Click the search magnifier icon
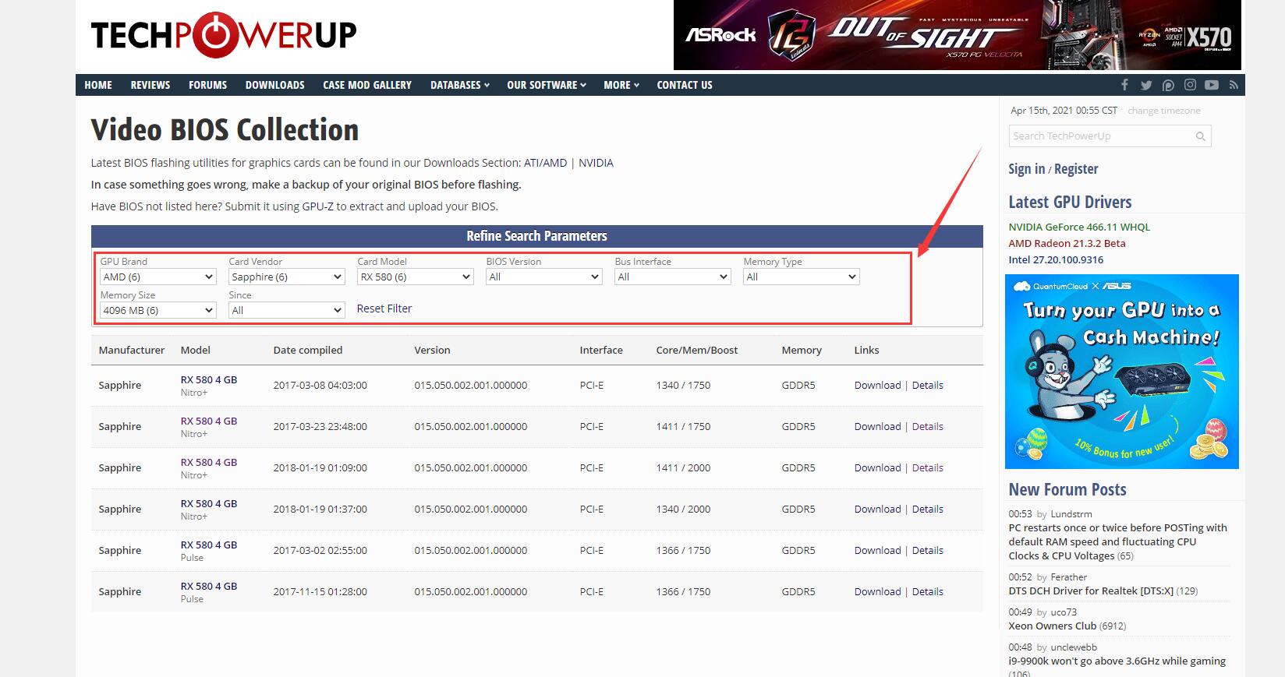Screen dimensions: 1285x677 pyautogui.click(x=1201, y=136)
